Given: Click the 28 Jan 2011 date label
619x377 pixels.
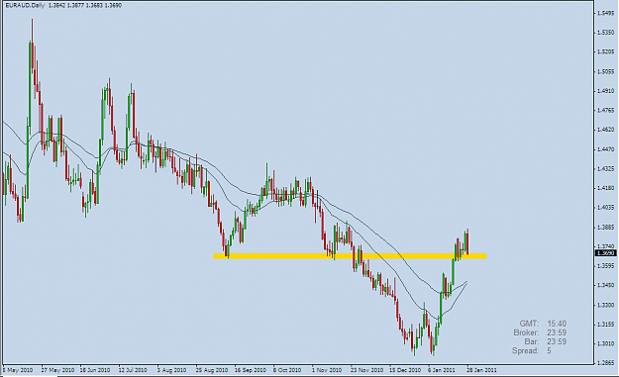Looking at the screenshot, I should coord(481,370).
